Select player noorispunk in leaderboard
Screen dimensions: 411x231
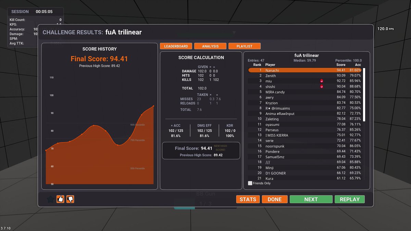tap(305, 146)
